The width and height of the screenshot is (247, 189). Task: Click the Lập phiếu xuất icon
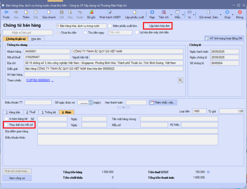(x=134, y=12)
